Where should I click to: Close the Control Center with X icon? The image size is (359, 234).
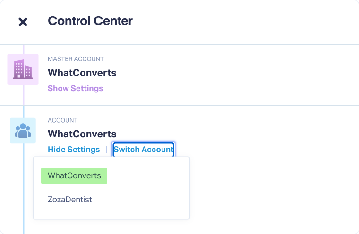click(x=23, y=22)
